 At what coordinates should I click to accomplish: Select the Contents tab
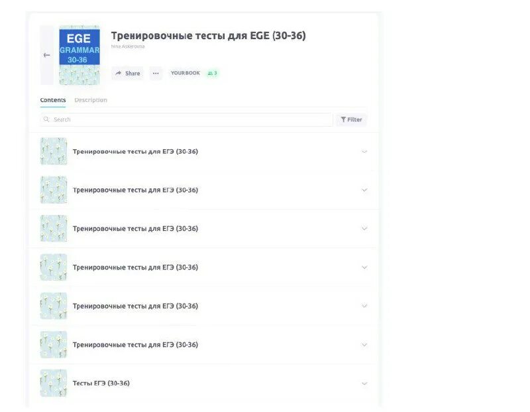click(x=52, y=100)
